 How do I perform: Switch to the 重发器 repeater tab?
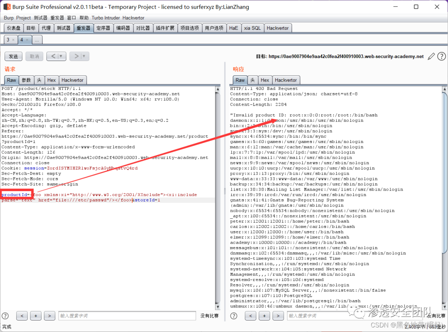click(83, 28)
